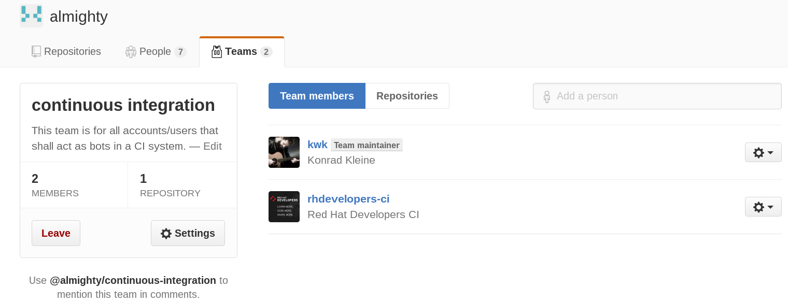
Task: Leave the continuous integration team
Action: (56, 233)
